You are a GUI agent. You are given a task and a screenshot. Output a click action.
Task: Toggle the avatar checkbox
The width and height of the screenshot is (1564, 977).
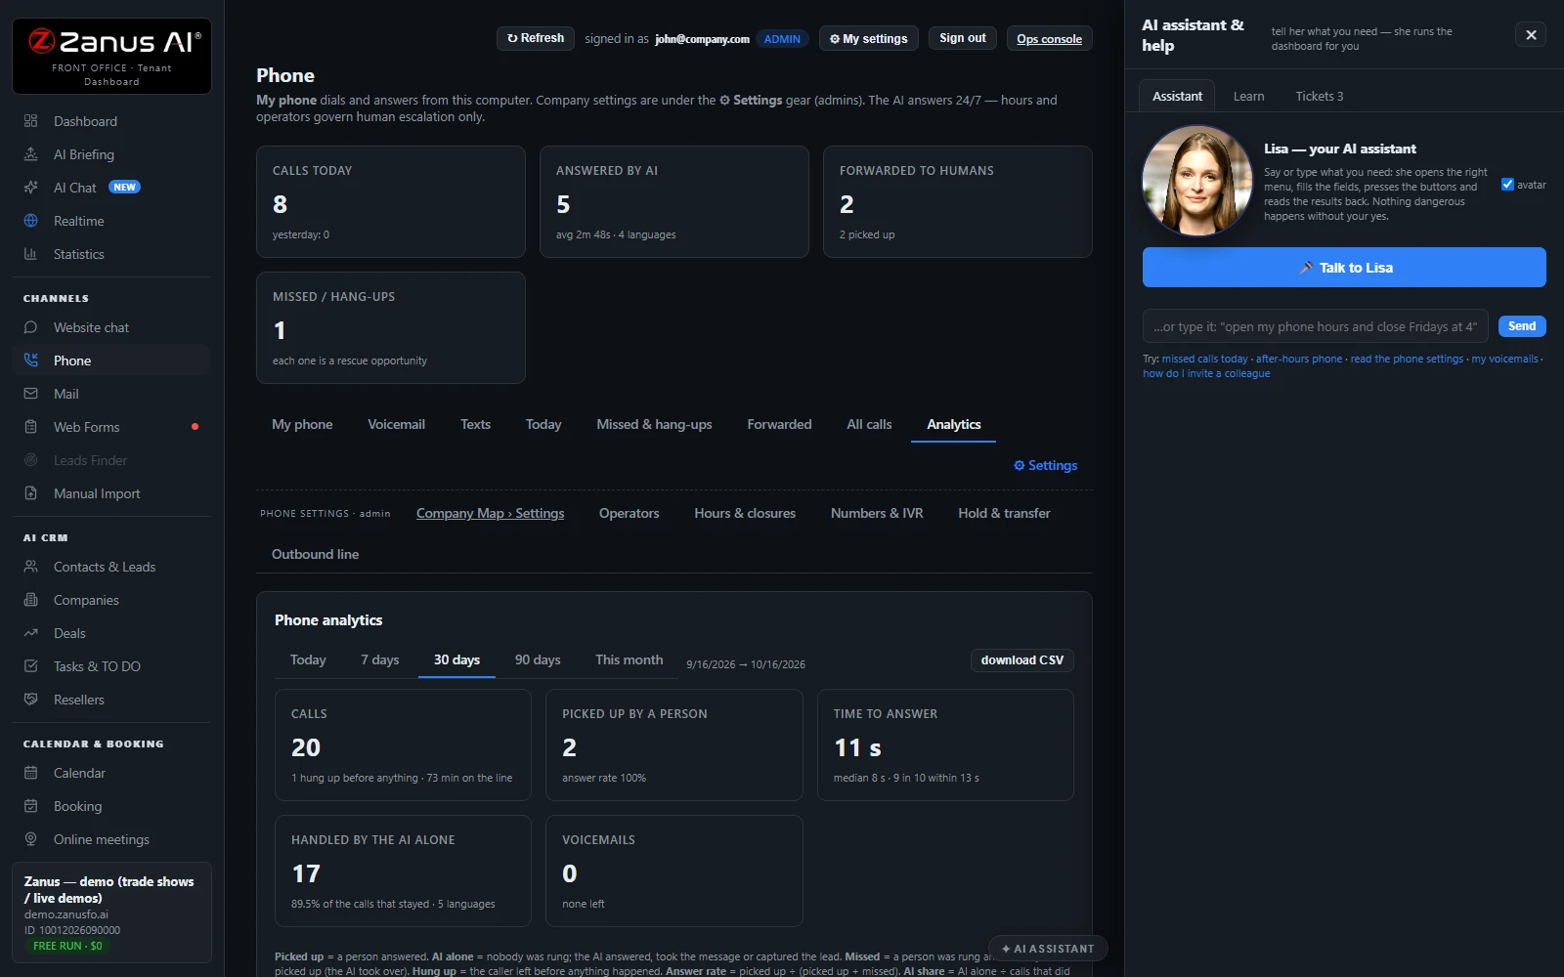click(1507, 185)
